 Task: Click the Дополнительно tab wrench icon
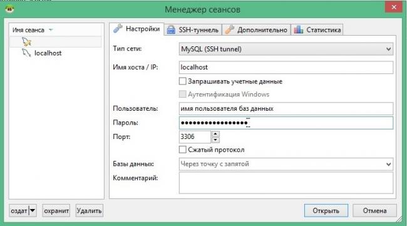coord(229,30)
